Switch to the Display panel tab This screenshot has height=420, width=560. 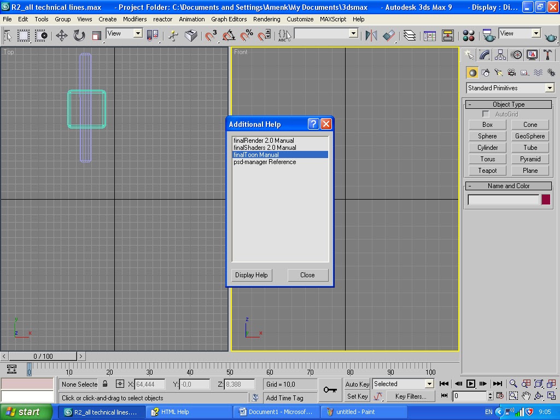tap(532, 55)
